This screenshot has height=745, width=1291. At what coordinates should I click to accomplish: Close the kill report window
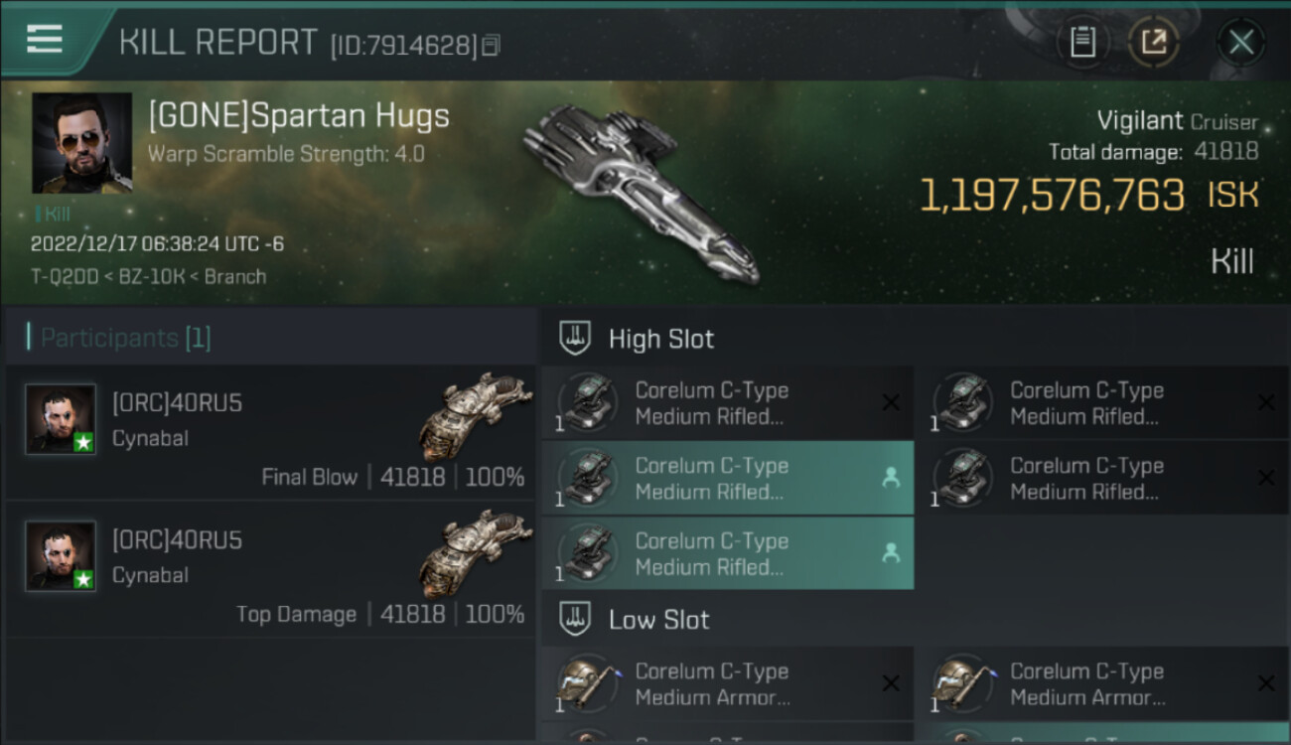pos(1240,42)
